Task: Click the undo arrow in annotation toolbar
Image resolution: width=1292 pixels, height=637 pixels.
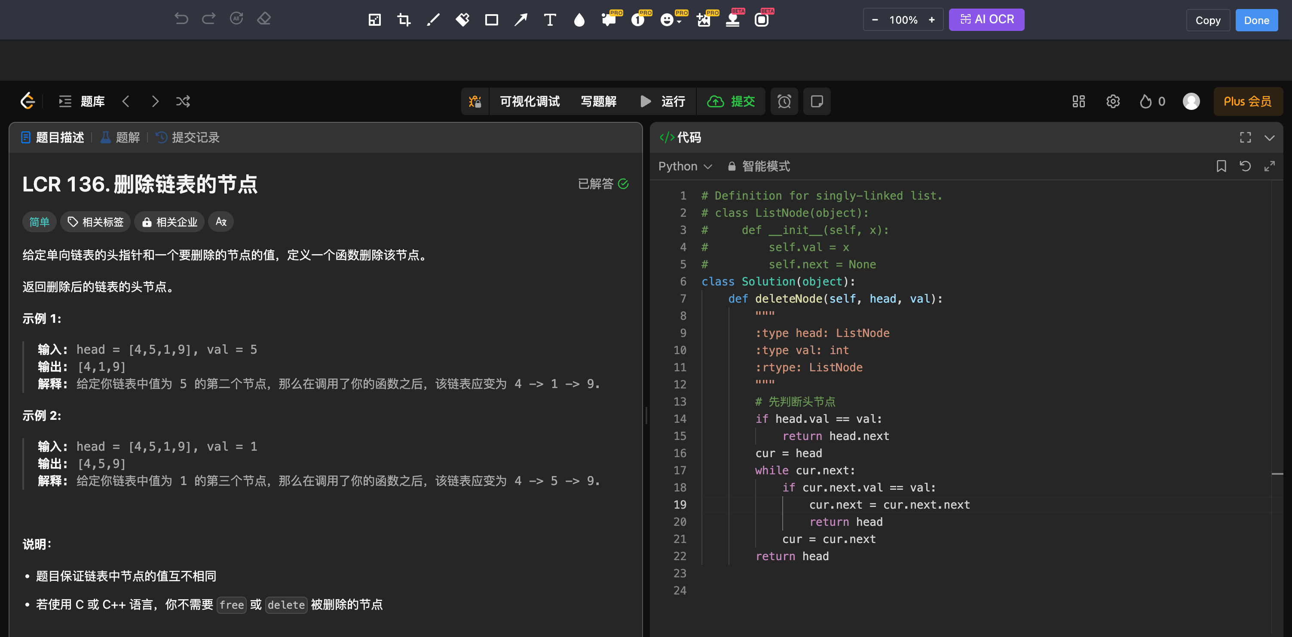Action: [x=181, y=19]
